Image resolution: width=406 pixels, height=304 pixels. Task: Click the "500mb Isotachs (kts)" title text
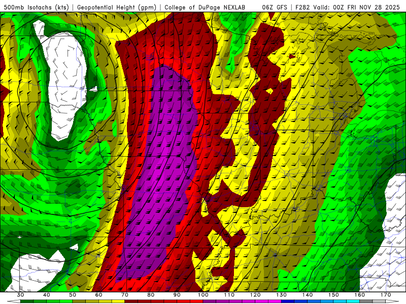(x=36, y=7)
